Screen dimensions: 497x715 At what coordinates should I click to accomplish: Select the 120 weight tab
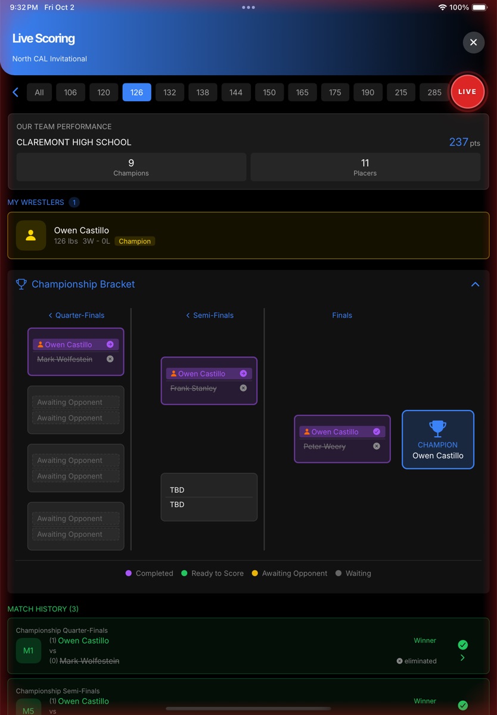(104, 92)
